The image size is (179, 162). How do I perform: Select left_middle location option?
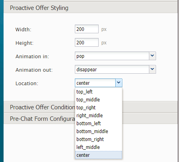(x=99, y=147)
